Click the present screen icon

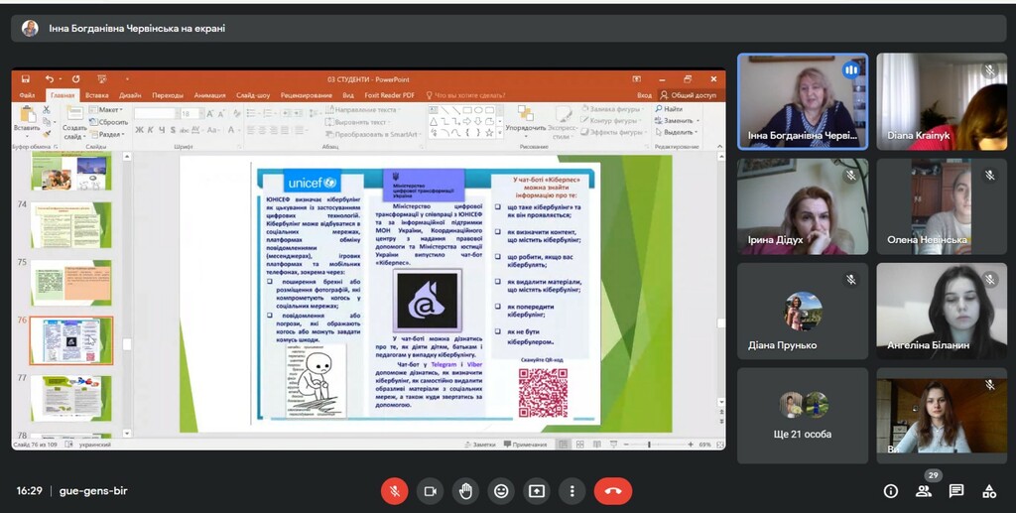537,490
